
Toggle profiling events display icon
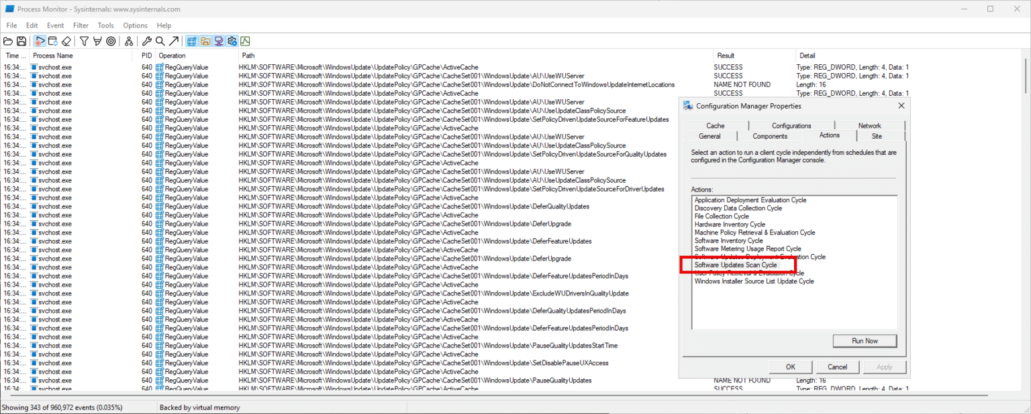tap(246, 41)
